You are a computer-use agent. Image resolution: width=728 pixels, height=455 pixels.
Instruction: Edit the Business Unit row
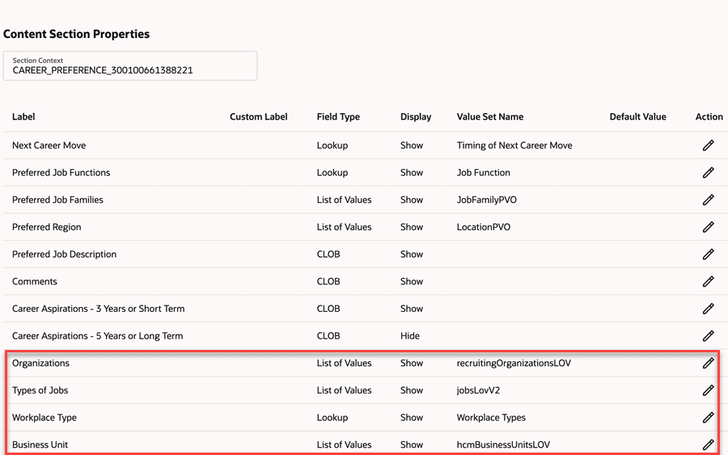tap(708, 444)
